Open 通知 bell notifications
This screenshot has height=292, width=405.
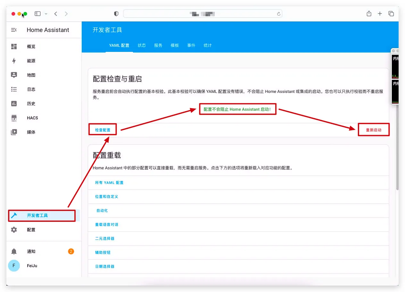click(14, 252)
